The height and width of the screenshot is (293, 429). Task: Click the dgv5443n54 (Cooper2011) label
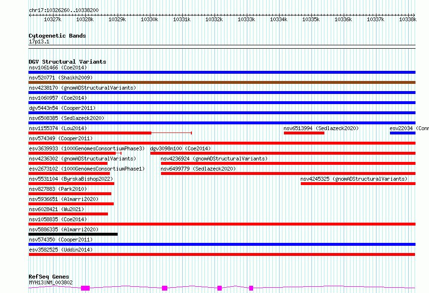[62, 108]
